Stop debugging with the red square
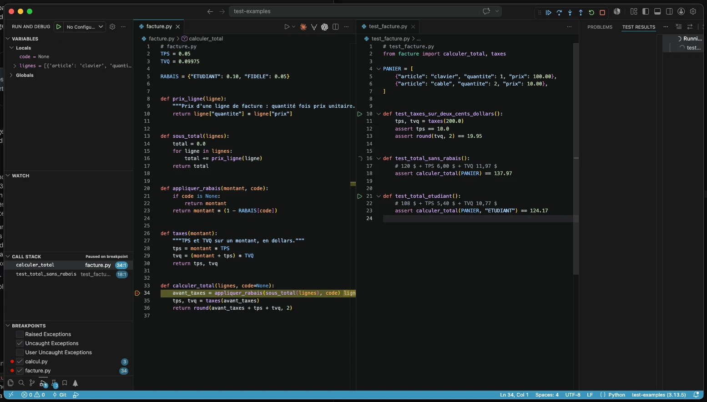The height and width of the screenshot is (402, 707). 602,13
